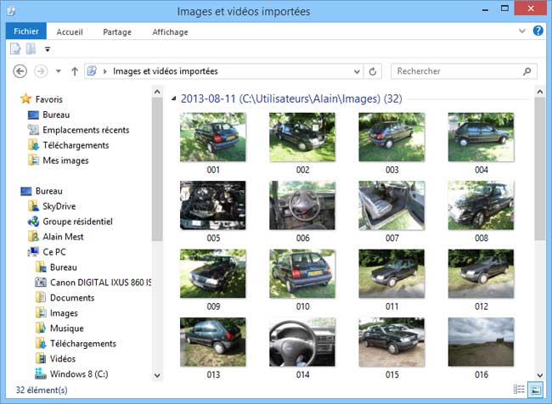Click file list scroll down arrow

[539, 375]
